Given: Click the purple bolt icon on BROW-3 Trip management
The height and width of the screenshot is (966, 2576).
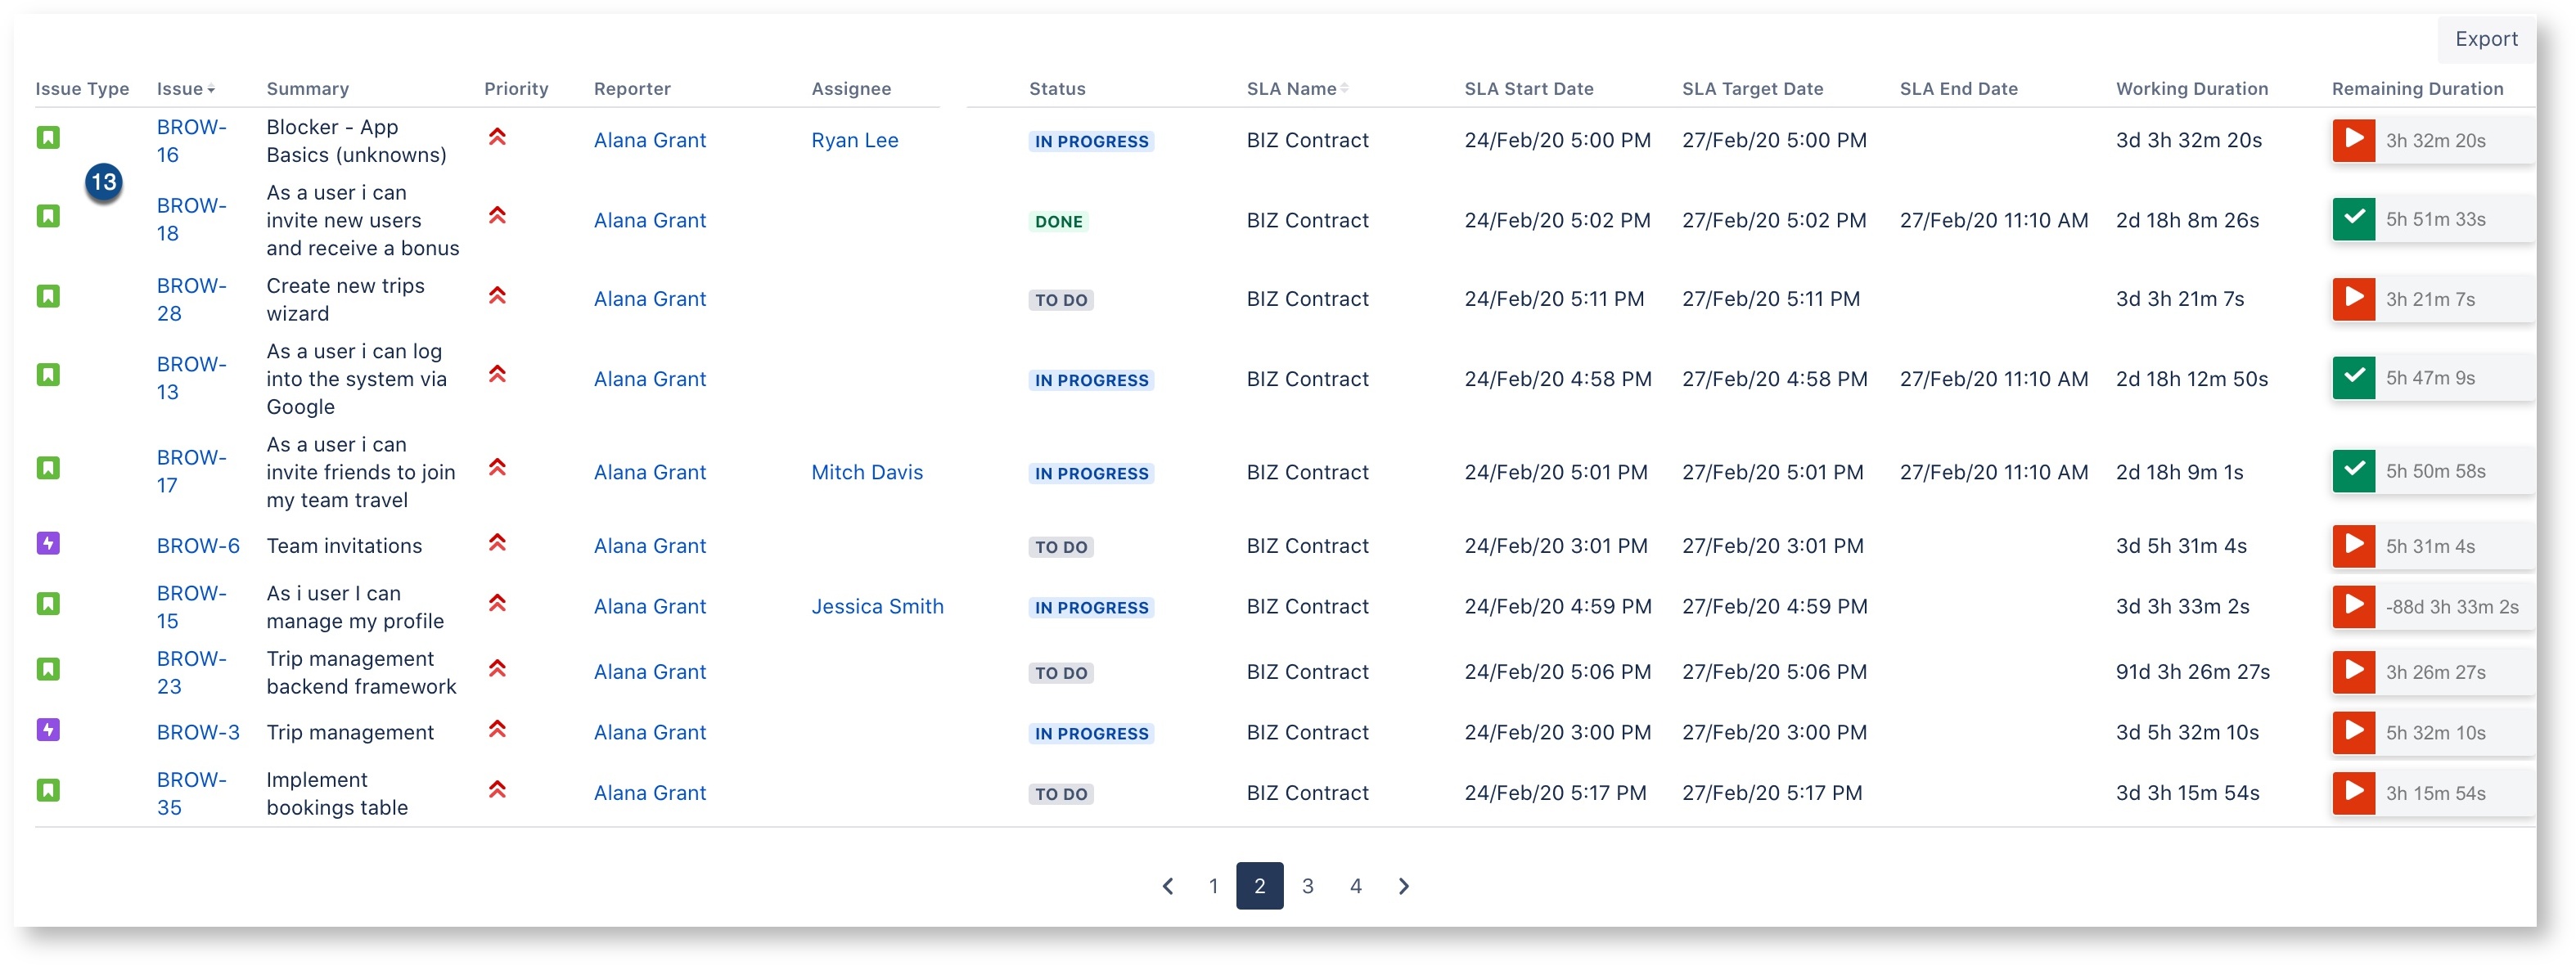Looking at the screenshot, I should pos(48,730).
